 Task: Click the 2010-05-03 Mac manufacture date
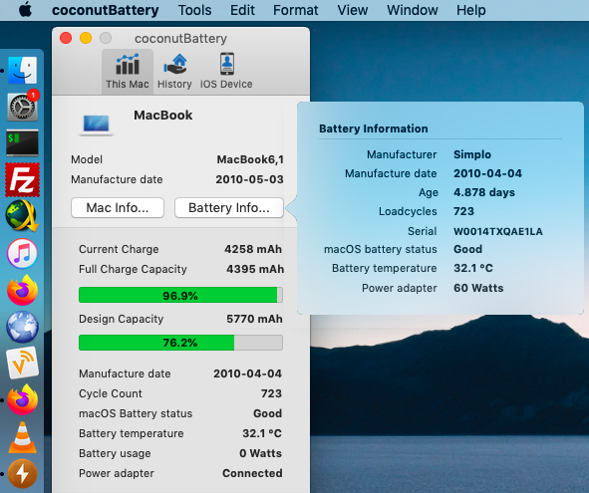[x=249, y=179]
